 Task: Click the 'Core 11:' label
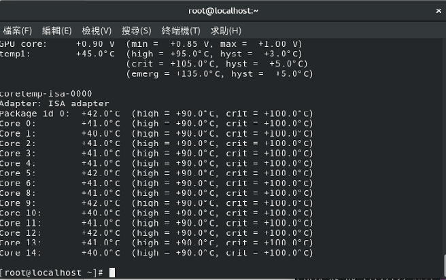(20, 223)
